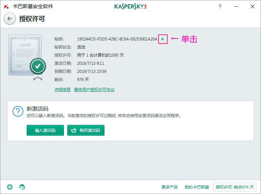This screenshot has height=194, width=261.
Task: Click the 卡巴斯基安全软件 window title
Action: [33, 6]
